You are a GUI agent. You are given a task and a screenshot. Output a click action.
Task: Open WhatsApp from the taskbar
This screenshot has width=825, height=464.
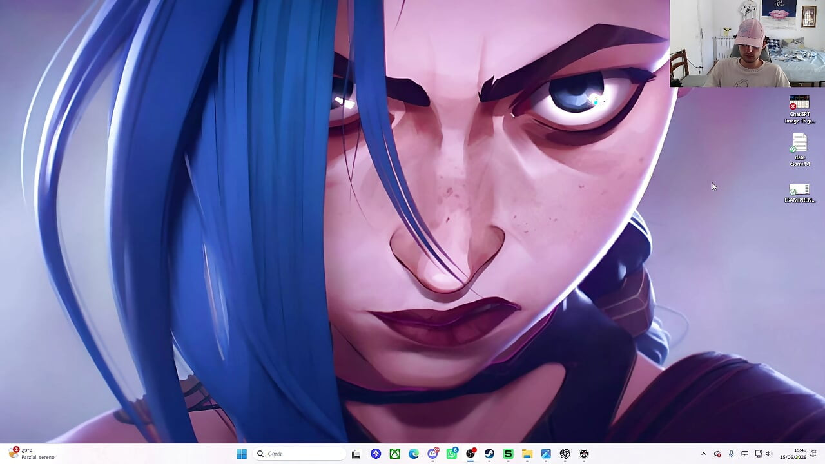tap(452, 454)
